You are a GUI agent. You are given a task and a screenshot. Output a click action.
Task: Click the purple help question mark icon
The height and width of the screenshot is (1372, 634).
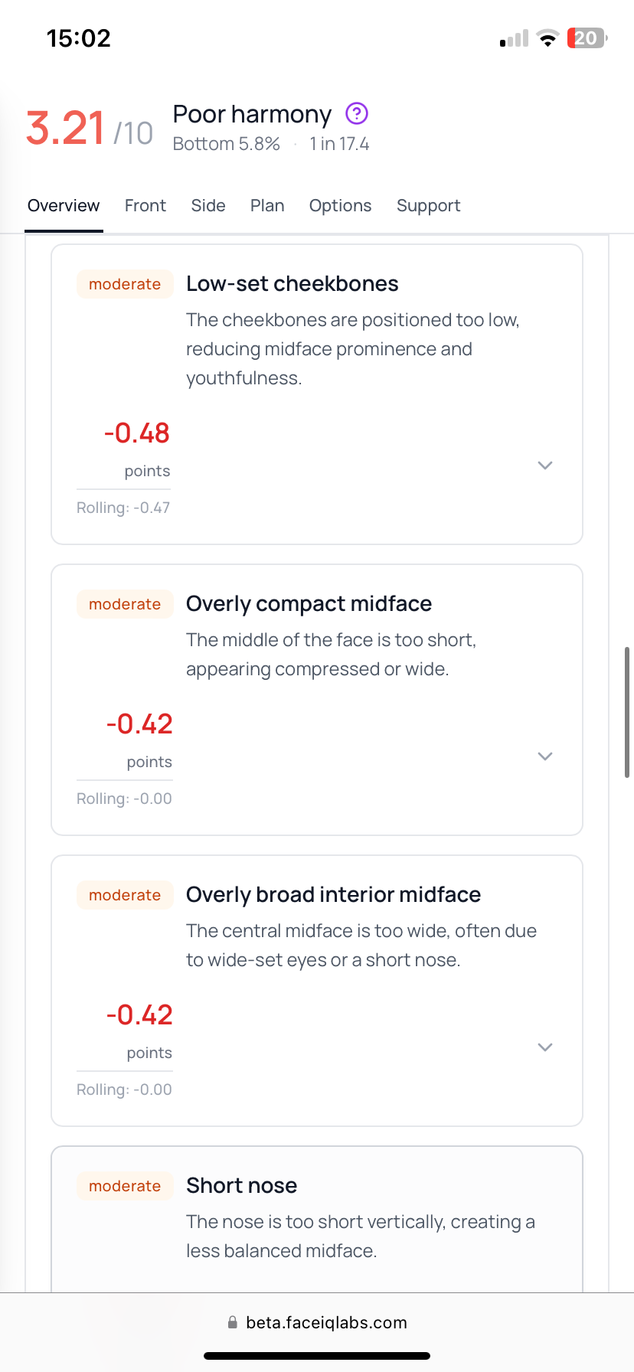tap(357, 114)
